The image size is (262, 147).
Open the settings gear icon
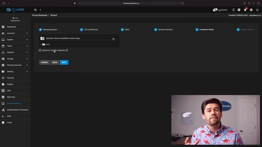[x=251, y=10]
